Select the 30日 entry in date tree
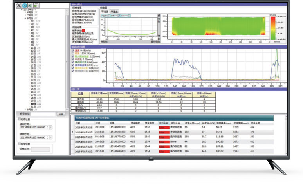Image resolution: width=303 pixels, height=184 pixels. 32,103
